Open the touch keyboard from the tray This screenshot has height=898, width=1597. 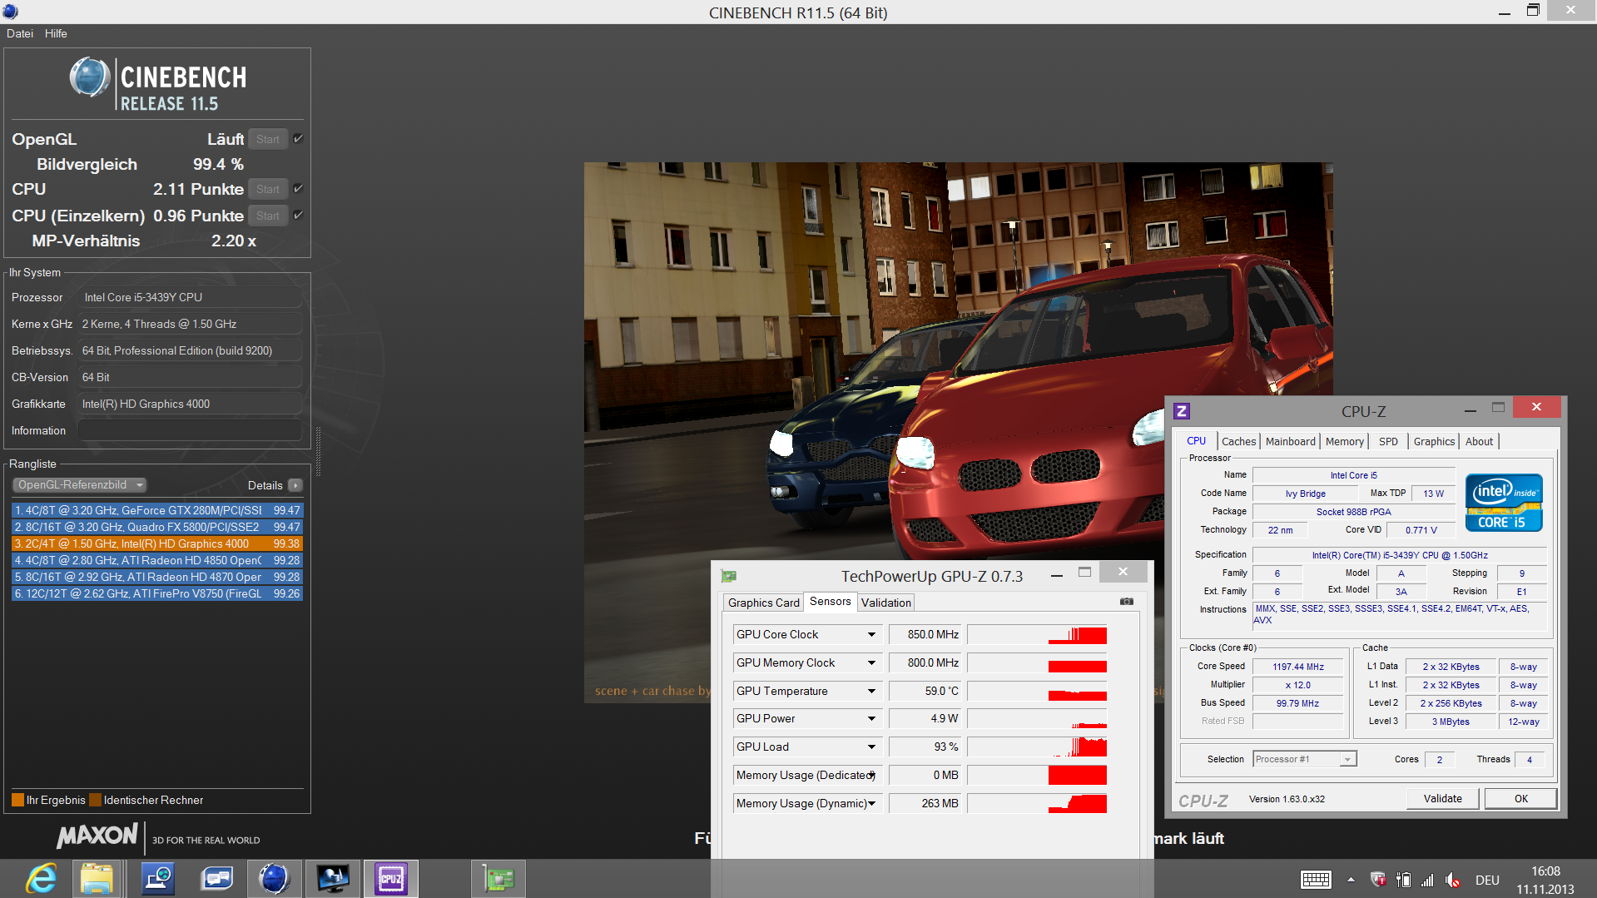click(1316, 880)
